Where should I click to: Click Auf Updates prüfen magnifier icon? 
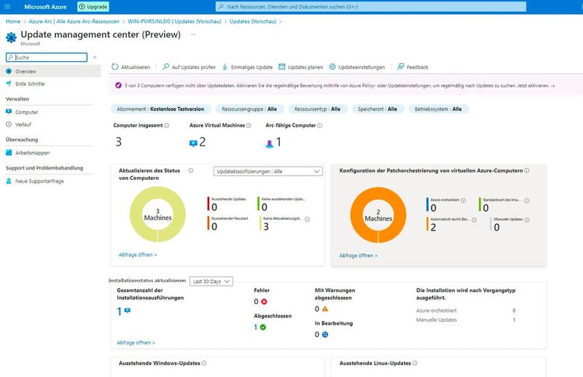166,67
